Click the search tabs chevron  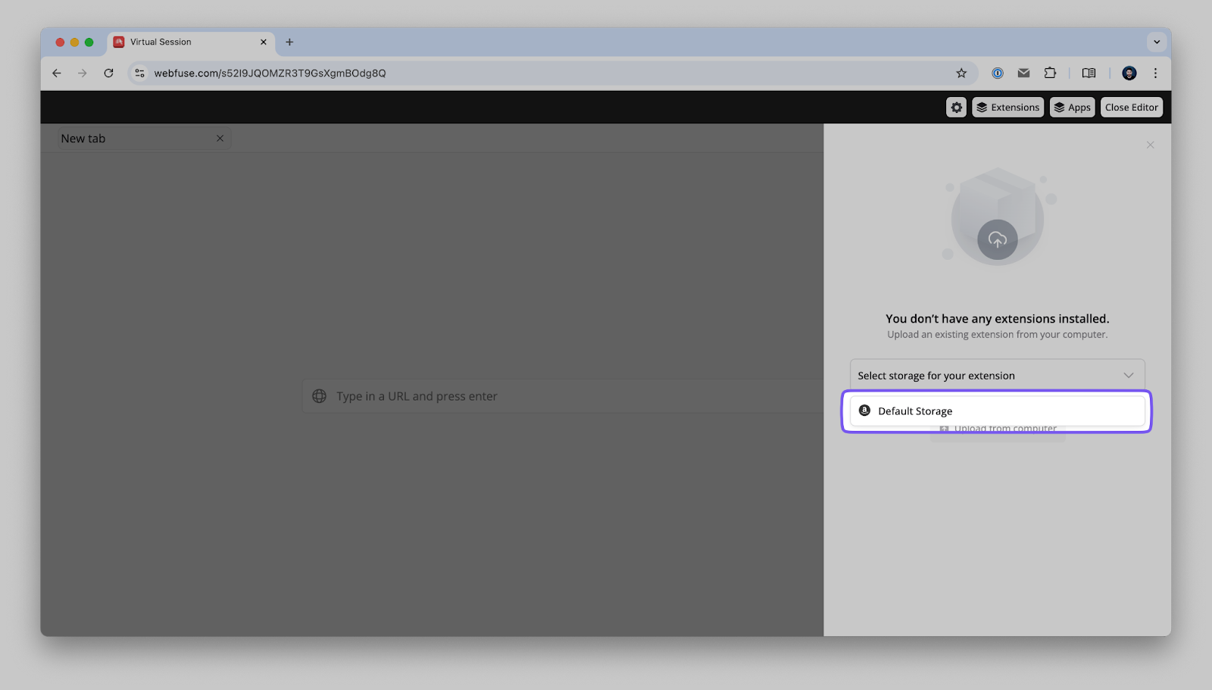tap(1156, 42)
